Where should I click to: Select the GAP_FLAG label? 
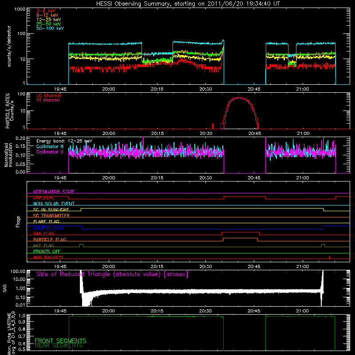point(43,197)
